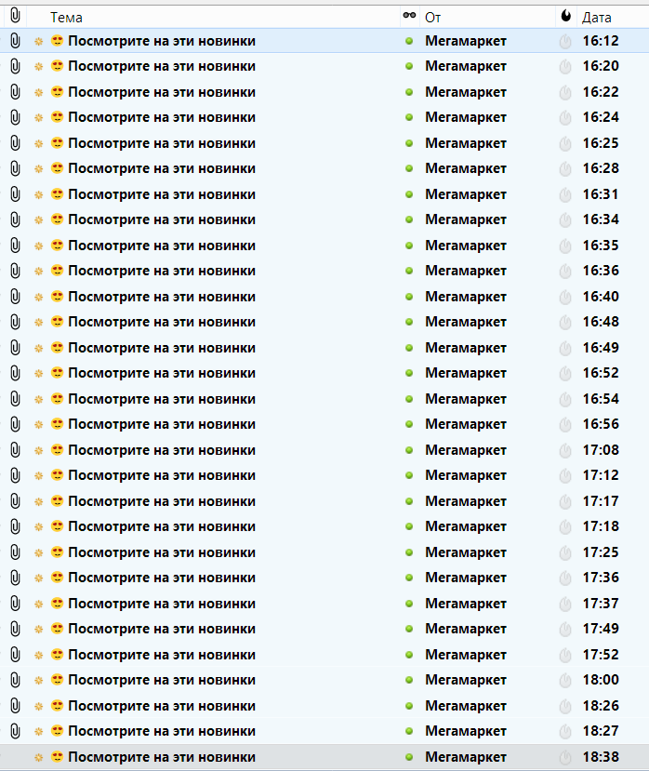
Task: Toggle read status dot of 16:54 message
Action: [x=408, y=399]
